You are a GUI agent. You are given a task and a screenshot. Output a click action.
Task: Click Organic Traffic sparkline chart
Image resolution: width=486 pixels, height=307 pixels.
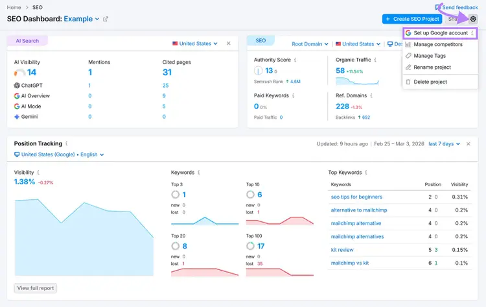click(x=357, y=81)
